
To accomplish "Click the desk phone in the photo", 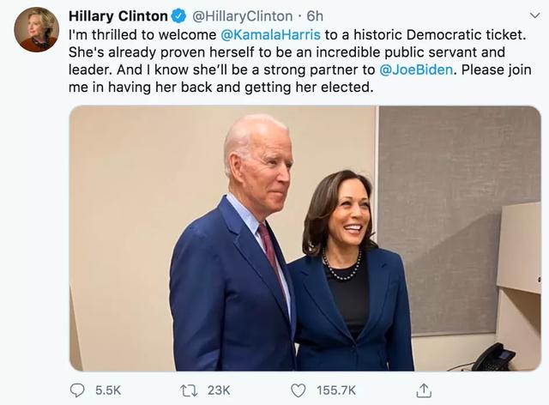I will click(493, 355).
